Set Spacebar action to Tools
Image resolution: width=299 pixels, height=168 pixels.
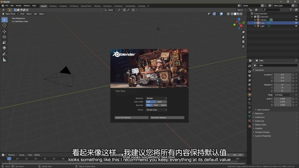click(156, 105)
